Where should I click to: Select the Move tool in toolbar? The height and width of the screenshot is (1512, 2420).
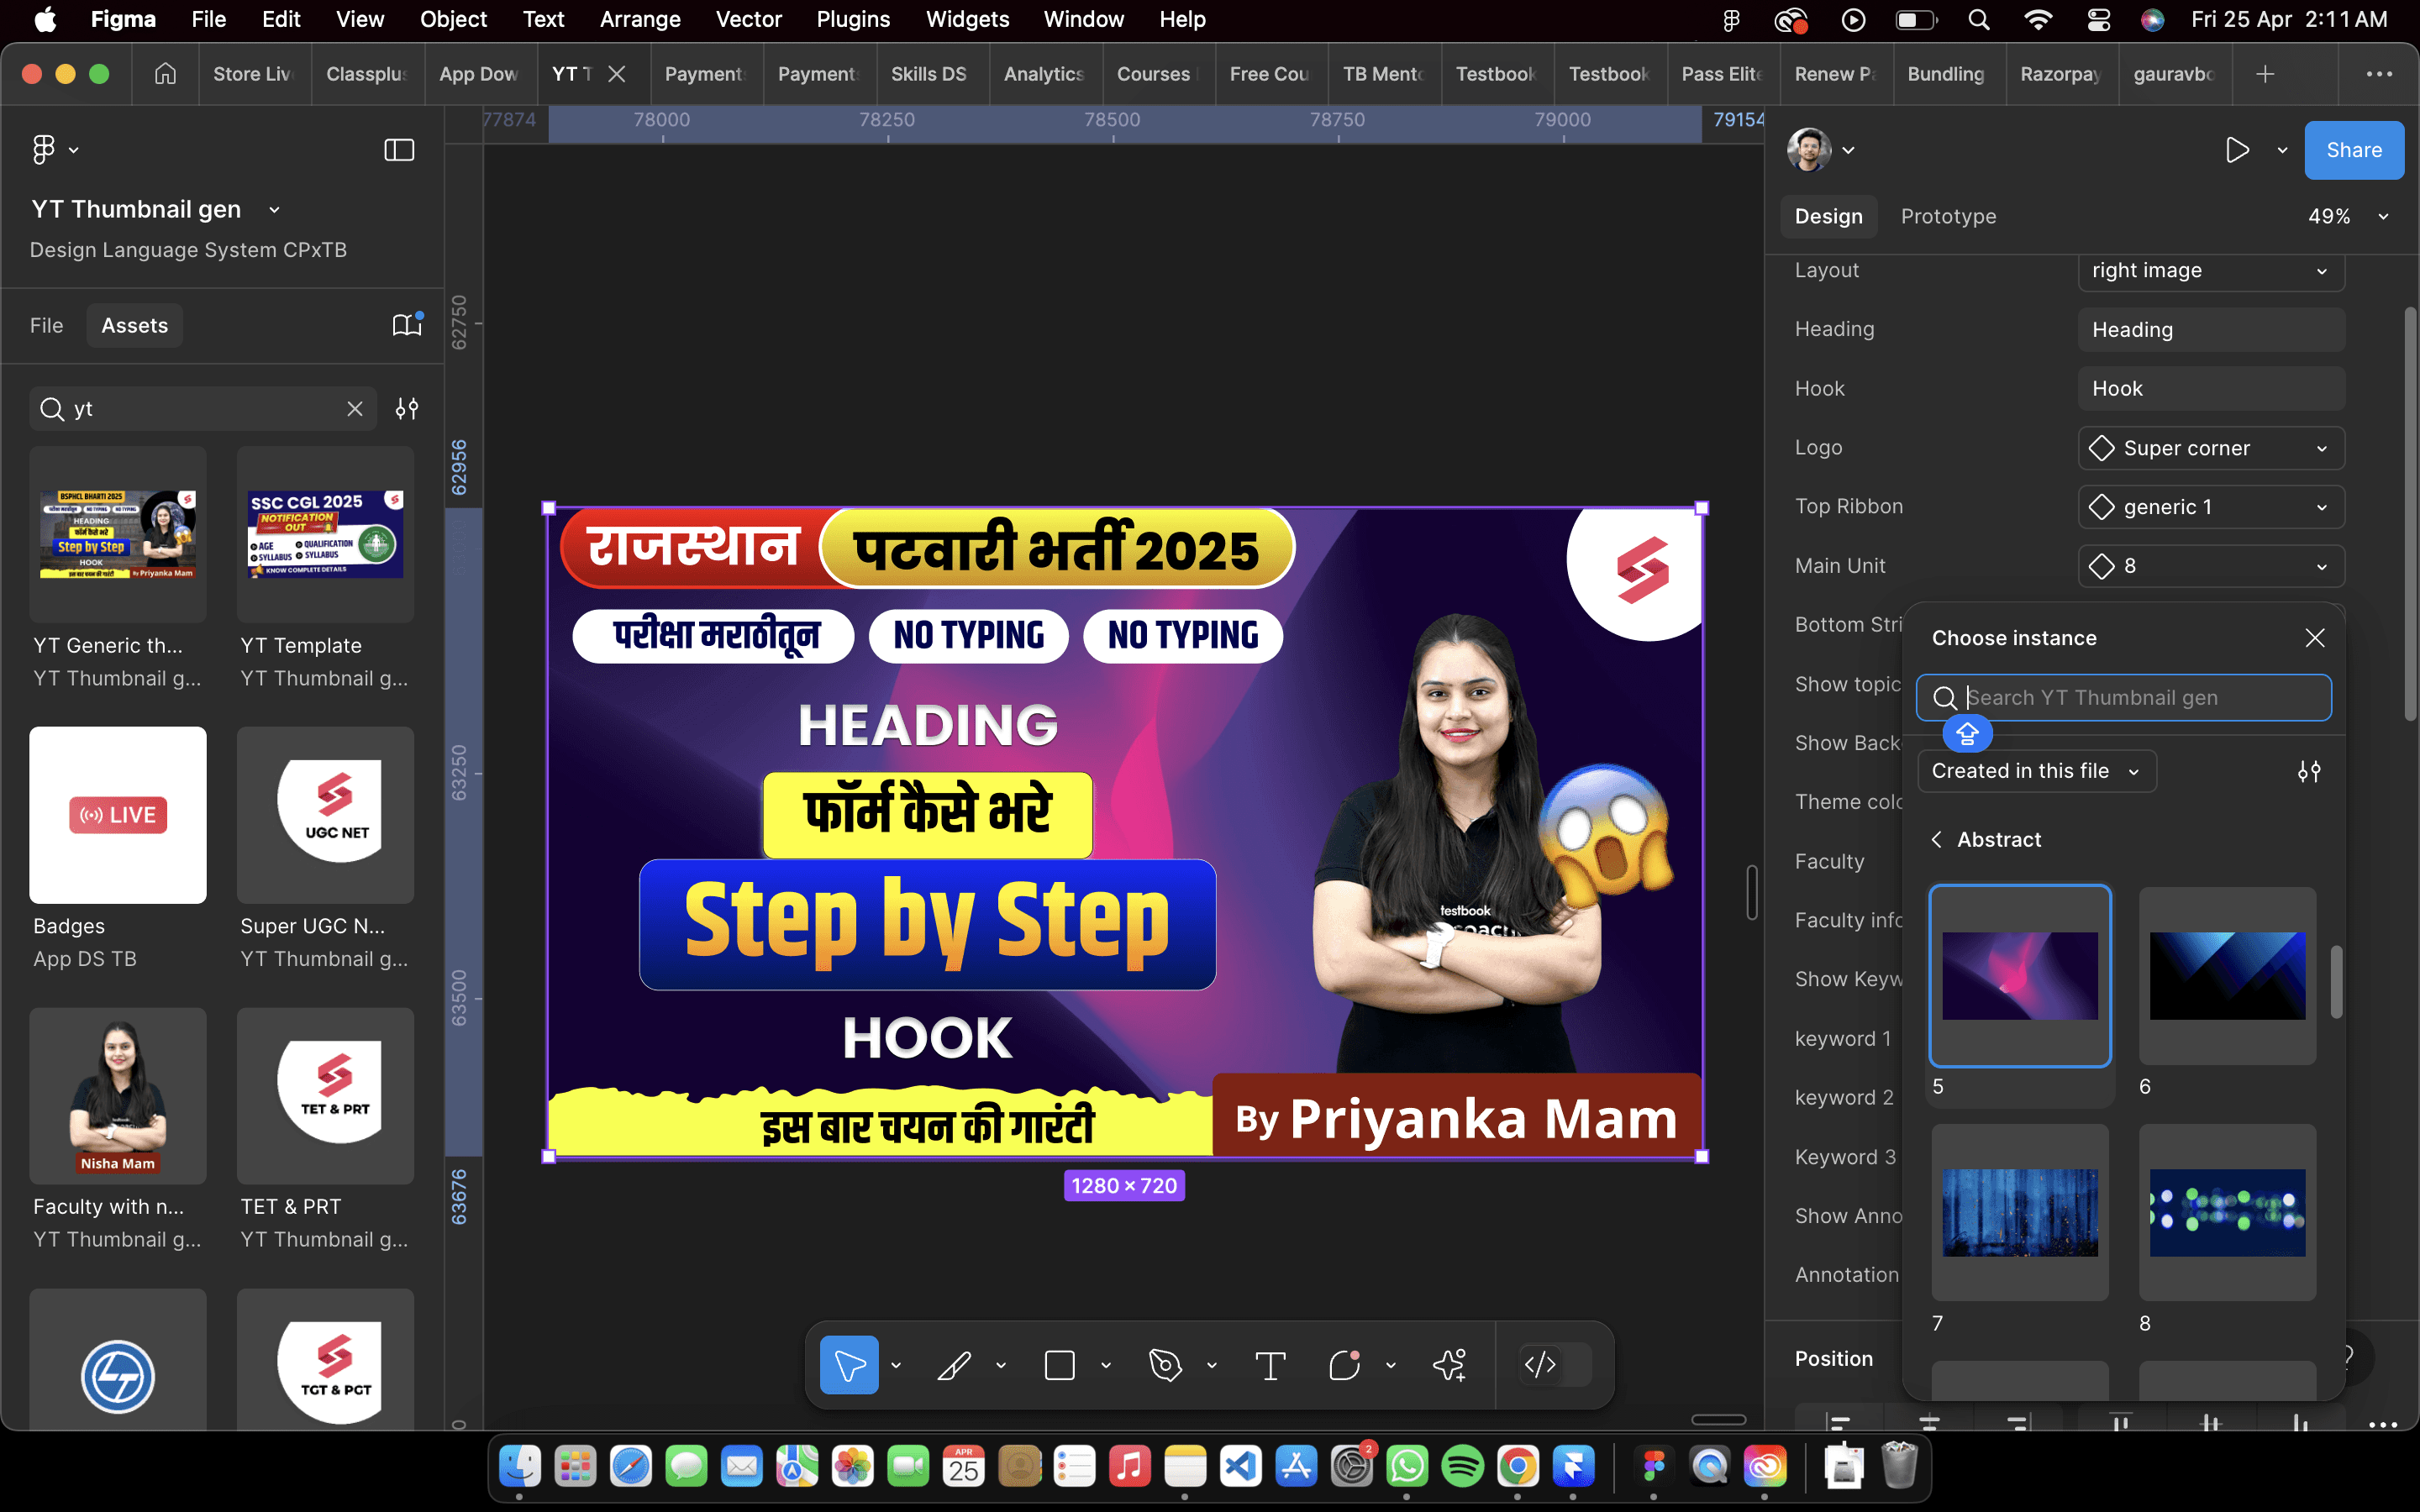[x=849, y=1365]
